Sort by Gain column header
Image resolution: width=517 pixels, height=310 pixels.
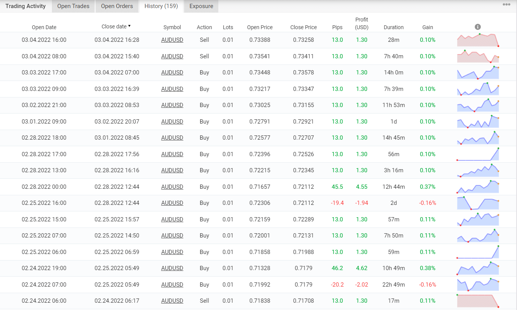428,27
